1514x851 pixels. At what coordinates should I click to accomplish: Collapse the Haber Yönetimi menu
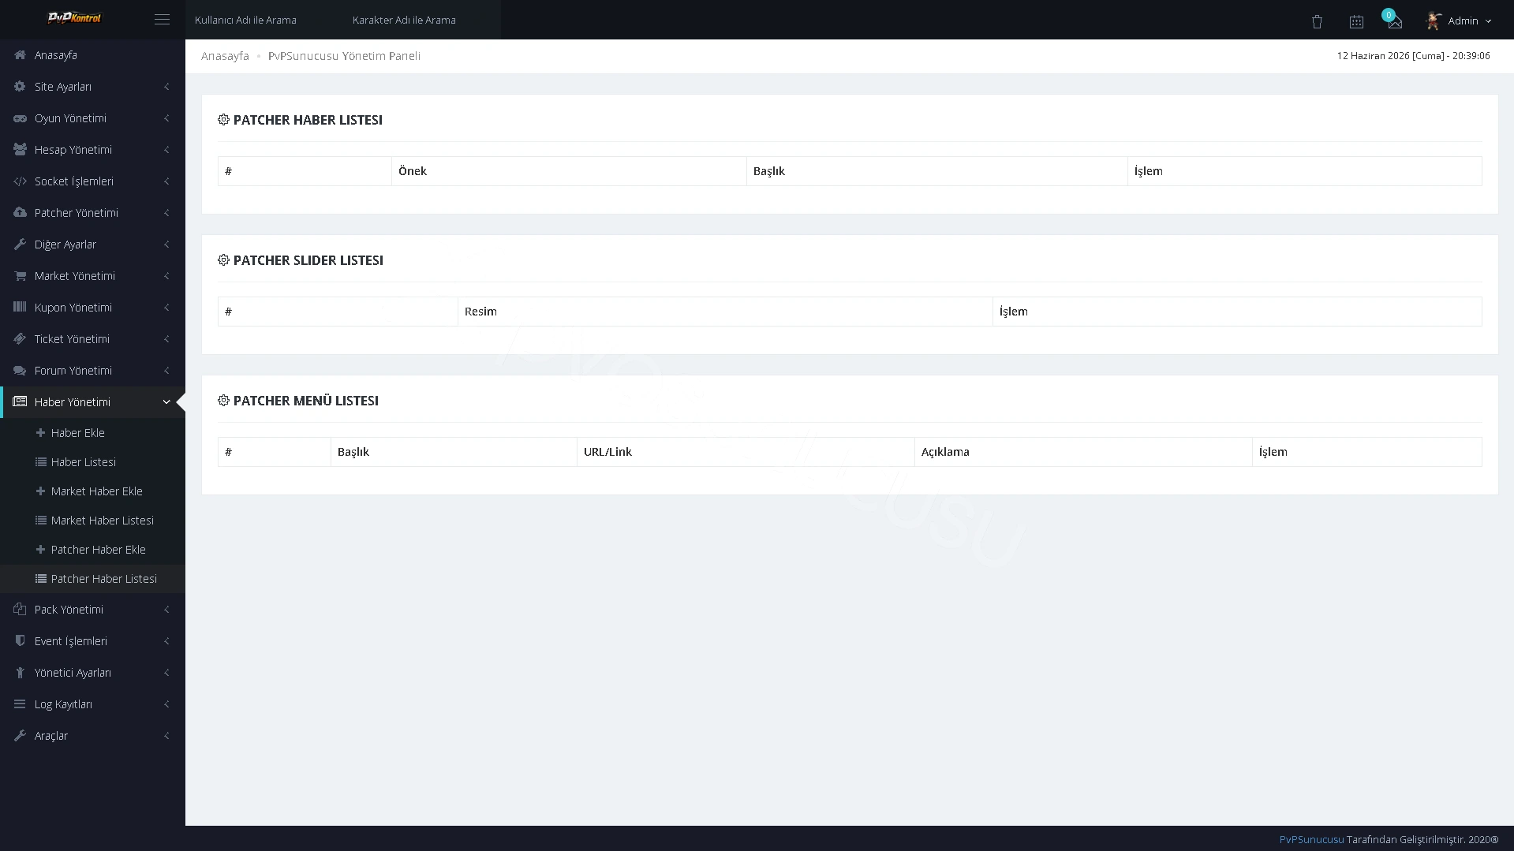point(92,402)
